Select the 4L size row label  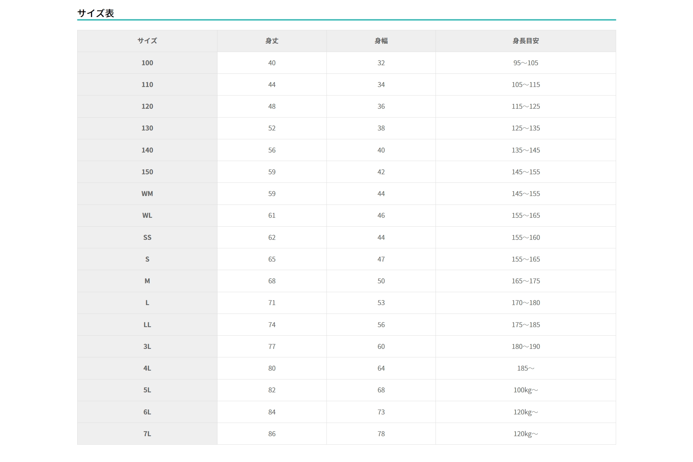tap(147, 368)
